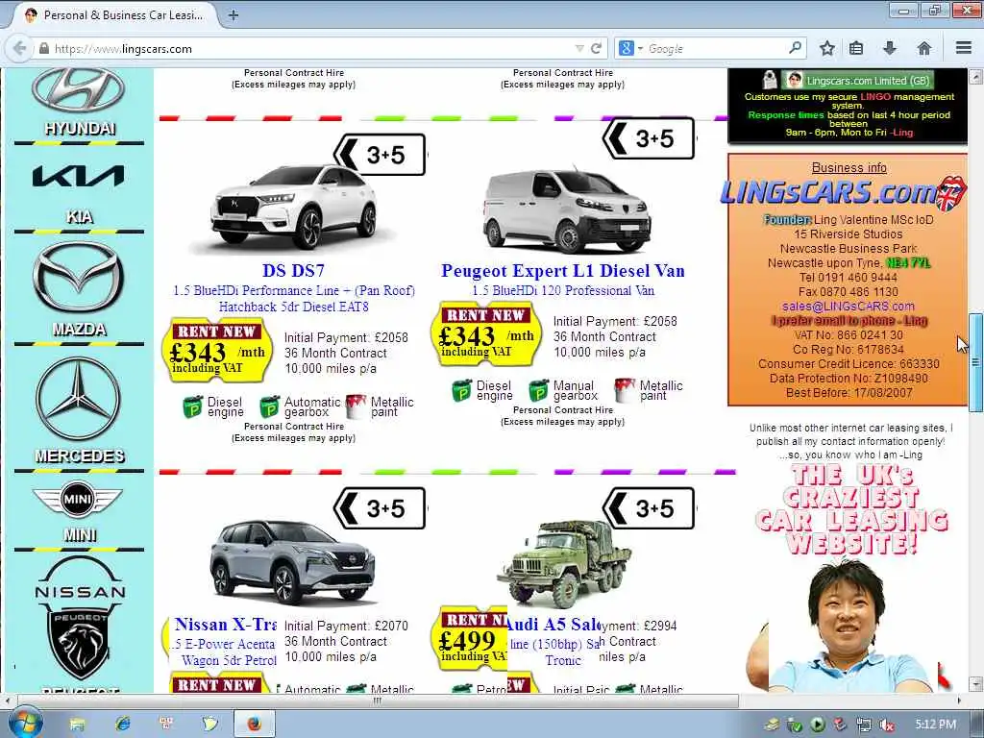984x738 pixels.
Task: Click the vertical scrollbar up arrow
Action: (x=975, y=77)
